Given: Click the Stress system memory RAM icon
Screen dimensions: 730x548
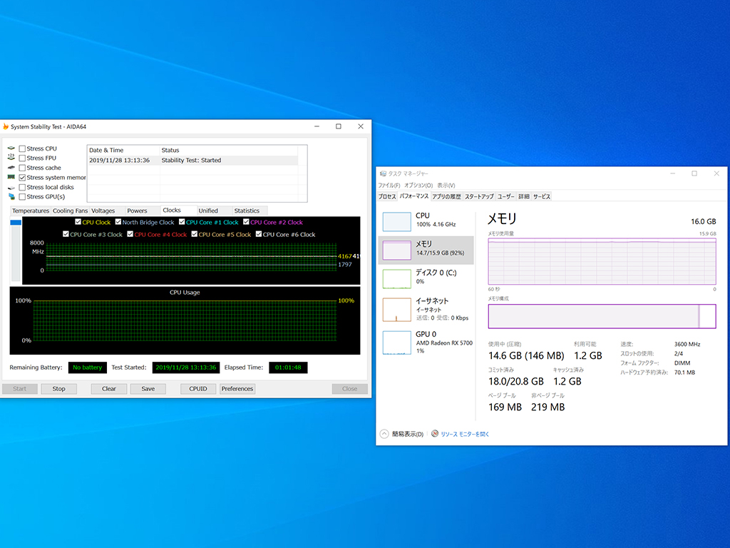Looking at the screenshot, I should point(11,177).
